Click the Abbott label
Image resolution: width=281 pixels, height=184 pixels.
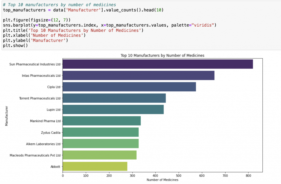click(55, 167)
